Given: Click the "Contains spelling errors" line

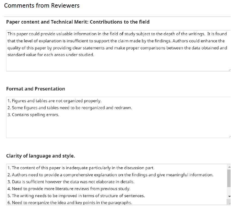Looking at the screenshot, I should click(33, 115).
